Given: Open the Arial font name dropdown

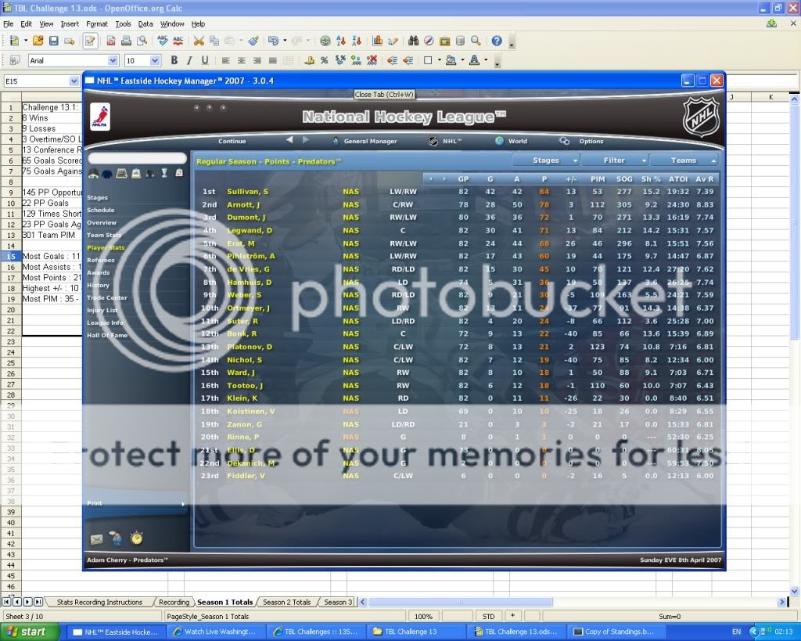Looking at the screenshot, I should [x=113, y=60].
